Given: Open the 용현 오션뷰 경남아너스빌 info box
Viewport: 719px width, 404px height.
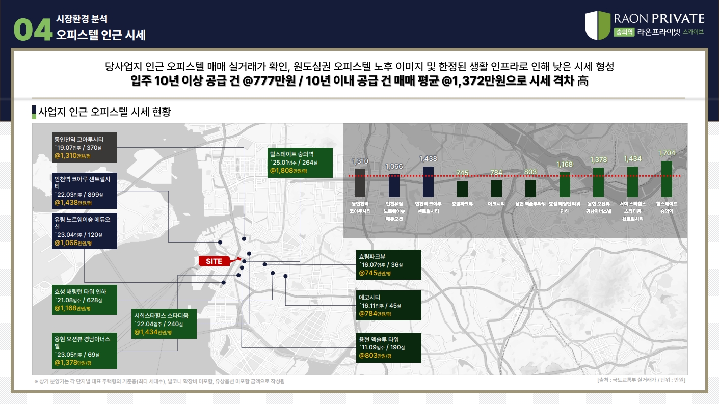Looking at the screenshot, I should tap(85, 350).
